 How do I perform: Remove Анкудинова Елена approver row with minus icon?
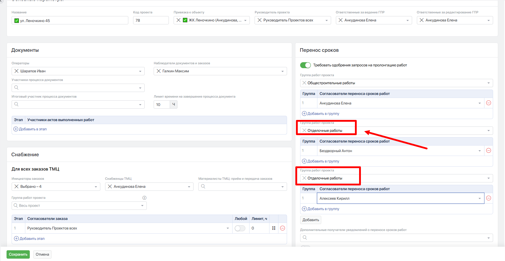point(488,103)
